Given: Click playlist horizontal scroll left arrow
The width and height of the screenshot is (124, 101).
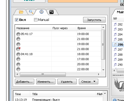Looking at the screenshot, I should tap(114, 71).
